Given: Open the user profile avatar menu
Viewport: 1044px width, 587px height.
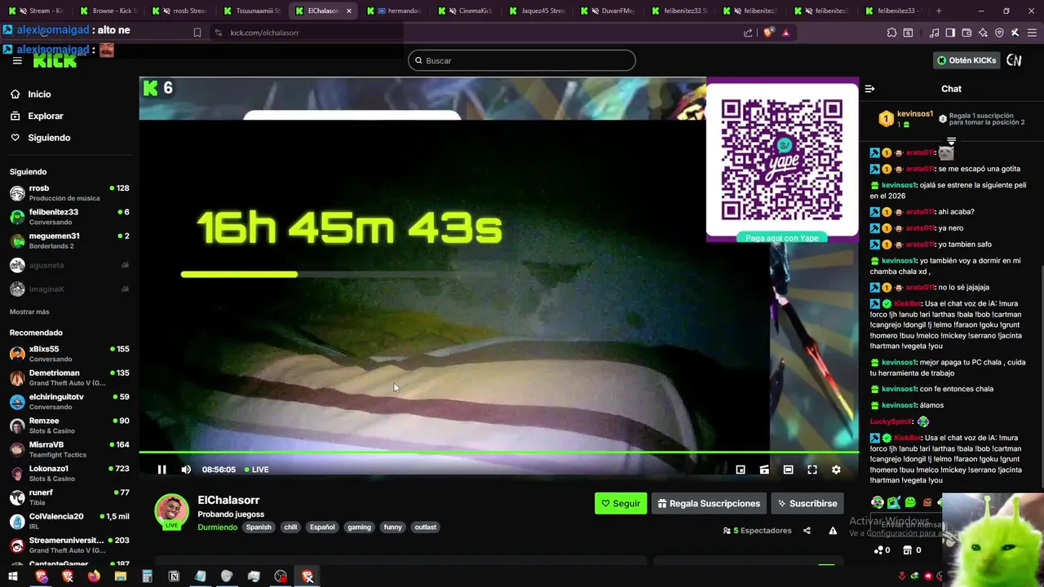Looking at the screenshot, I should click(1014, 60).
